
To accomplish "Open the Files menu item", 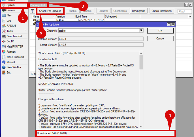I will tap(14, 15).
